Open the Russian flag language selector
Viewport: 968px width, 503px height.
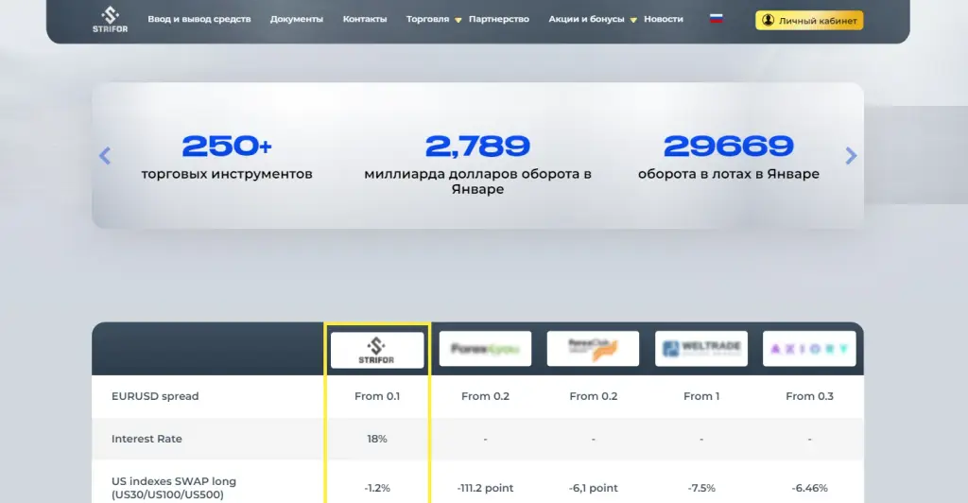pos(717,19)
